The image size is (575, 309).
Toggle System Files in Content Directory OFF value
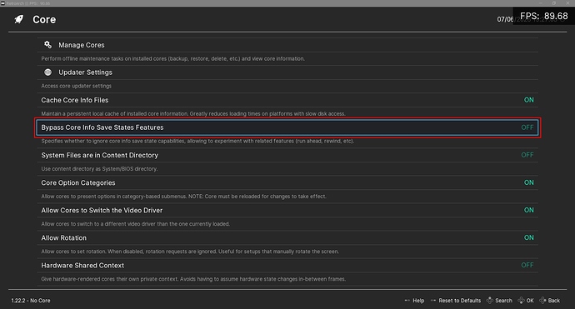[527, 155]
